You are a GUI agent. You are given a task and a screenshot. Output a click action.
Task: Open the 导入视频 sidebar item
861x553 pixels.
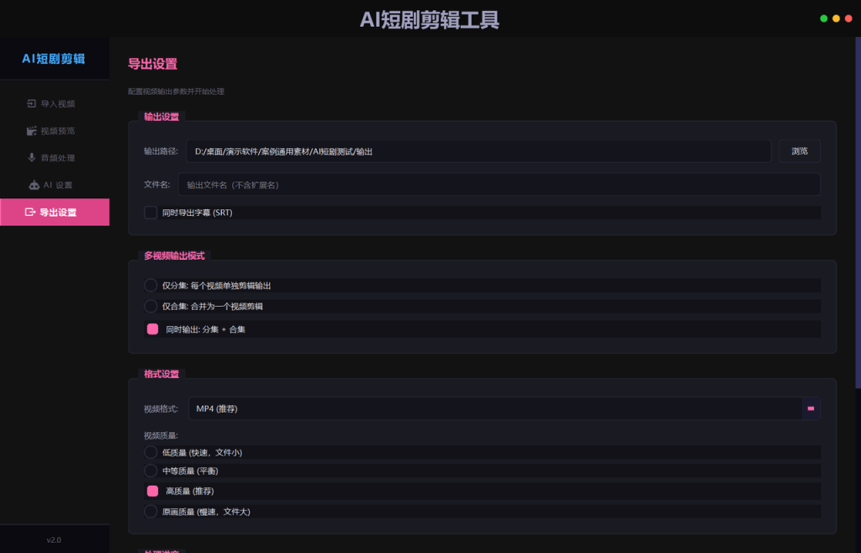pyautogui.click(x=55, y=103)
